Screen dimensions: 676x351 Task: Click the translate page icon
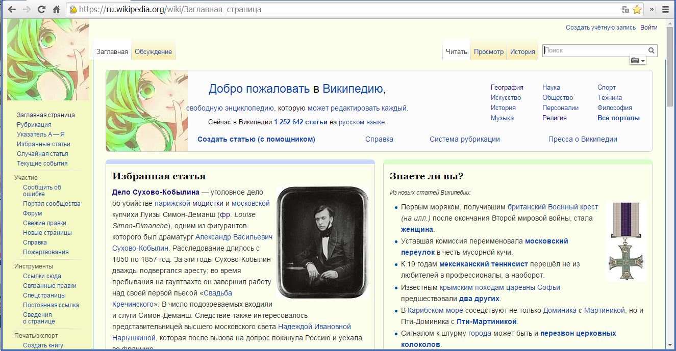625,9
